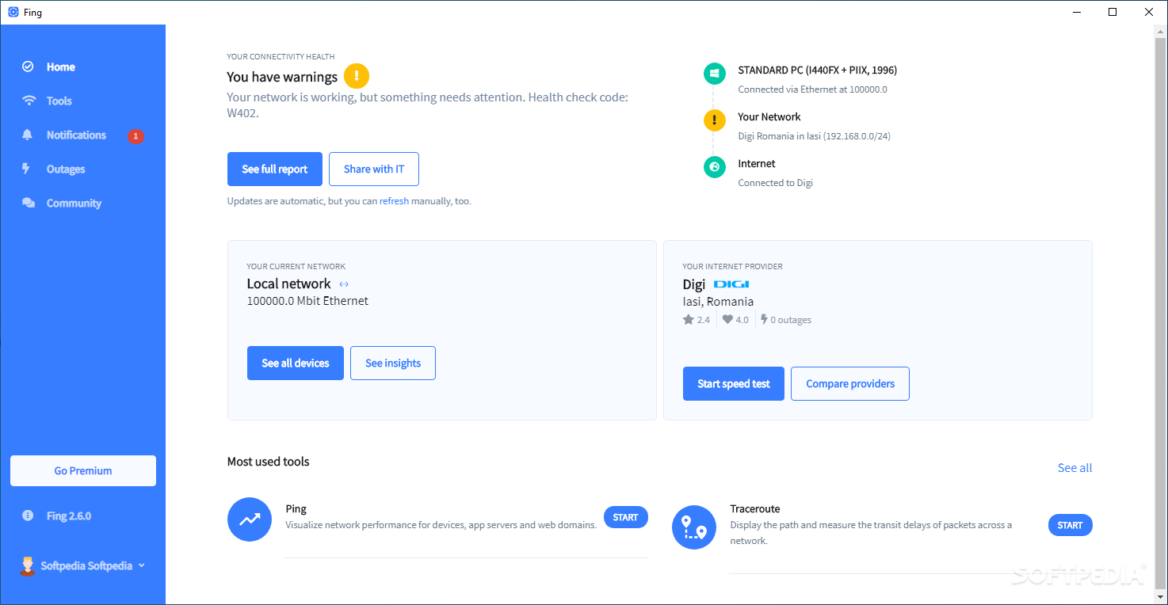Start the Ping tool
The image size is (1168, 605).
tap(626, 517)
